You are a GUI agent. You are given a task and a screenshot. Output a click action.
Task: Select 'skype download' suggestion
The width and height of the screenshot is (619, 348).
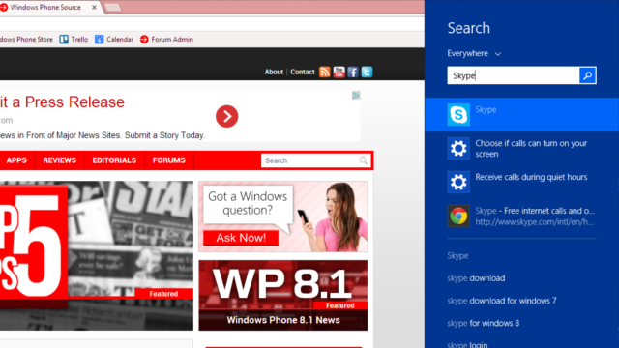(x=476, y=278)
